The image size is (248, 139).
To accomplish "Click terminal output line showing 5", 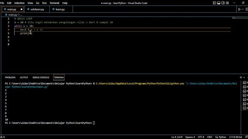I will [6, 103].
